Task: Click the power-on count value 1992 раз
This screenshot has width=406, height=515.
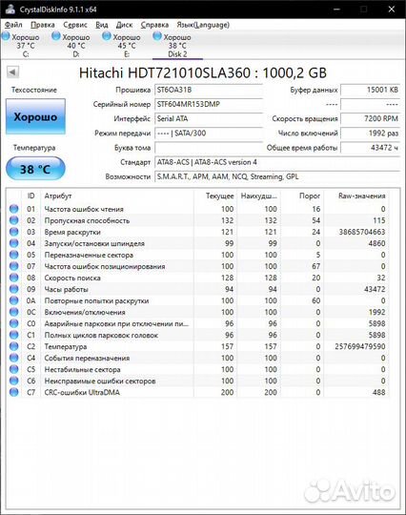Action: [x=370, y=133]
